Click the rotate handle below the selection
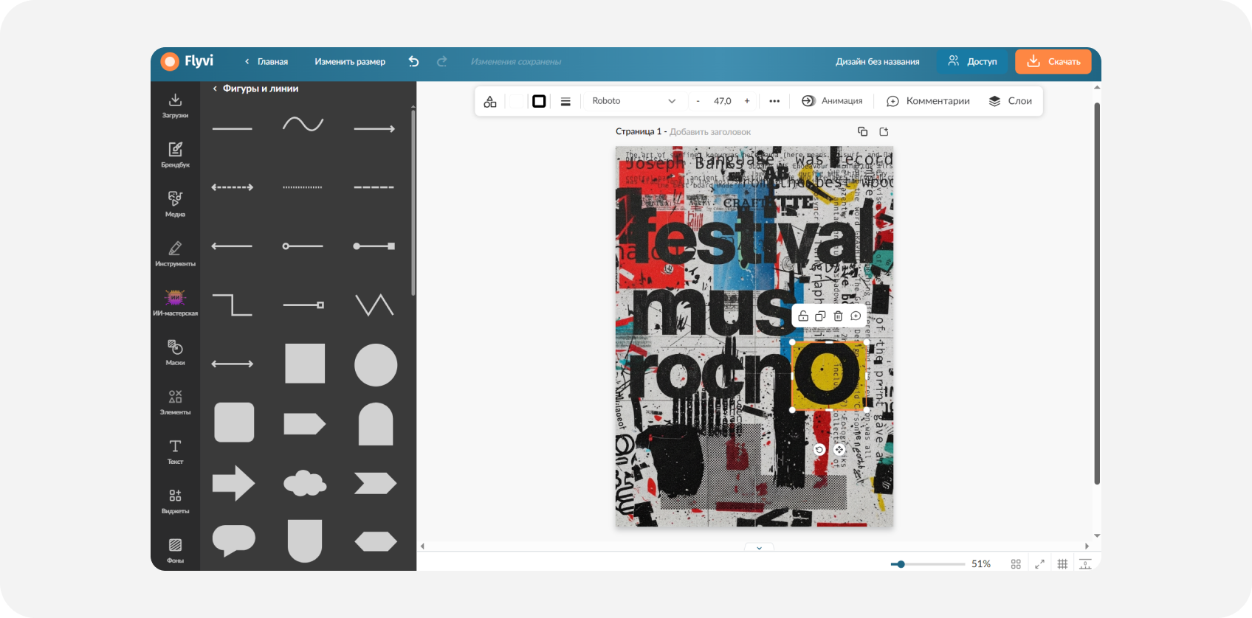Viewport: 1252px width, 618px height. click(x=819, y=450)
